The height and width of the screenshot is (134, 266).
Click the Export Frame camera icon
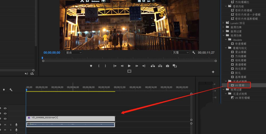pos(167,66)
